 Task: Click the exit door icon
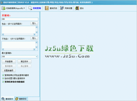[x=77, y=8]
